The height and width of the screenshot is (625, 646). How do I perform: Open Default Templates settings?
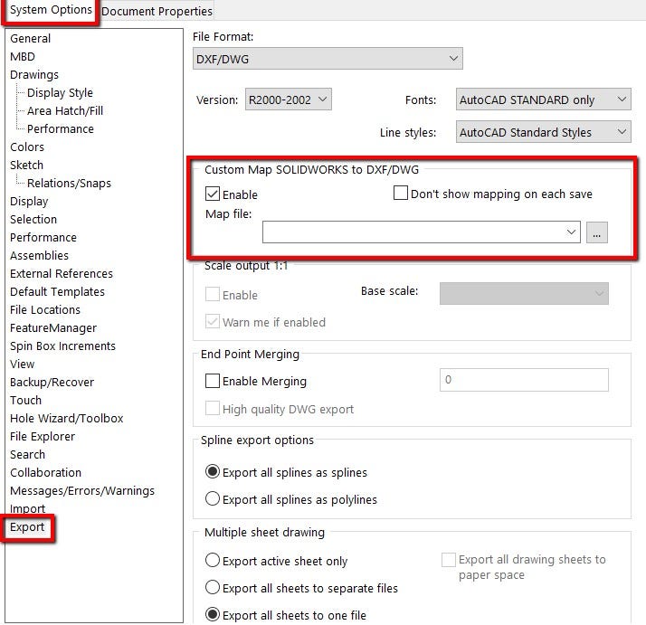coord(57,292)
